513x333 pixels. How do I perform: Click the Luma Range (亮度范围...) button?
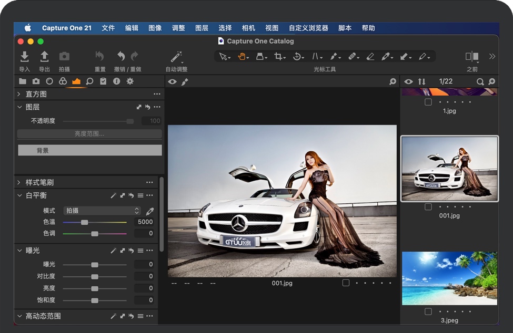click(x=89, y=134)
